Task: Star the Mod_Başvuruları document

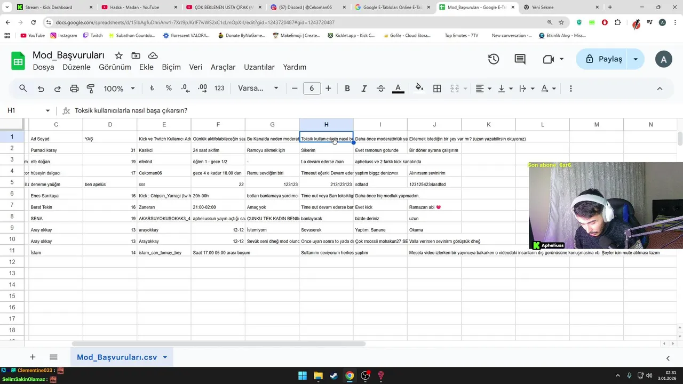Action: (x=118, y=55)
